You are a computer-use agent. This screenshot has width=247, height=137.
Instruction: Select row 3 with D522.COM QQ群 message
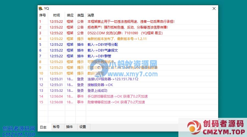click(125, 33)
